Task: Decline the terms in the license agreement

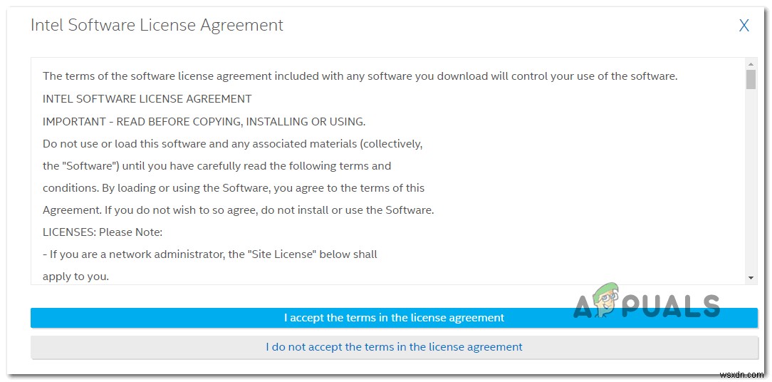Action: [x=394, y=347]
